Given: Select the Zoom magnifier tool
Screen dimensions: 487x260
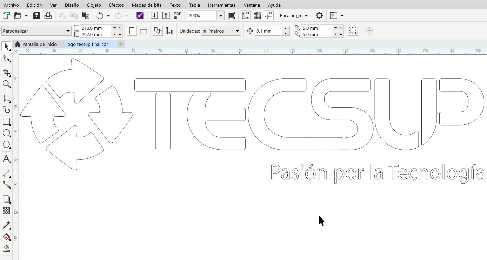Looking at the screenshot, I should [6, 84].
